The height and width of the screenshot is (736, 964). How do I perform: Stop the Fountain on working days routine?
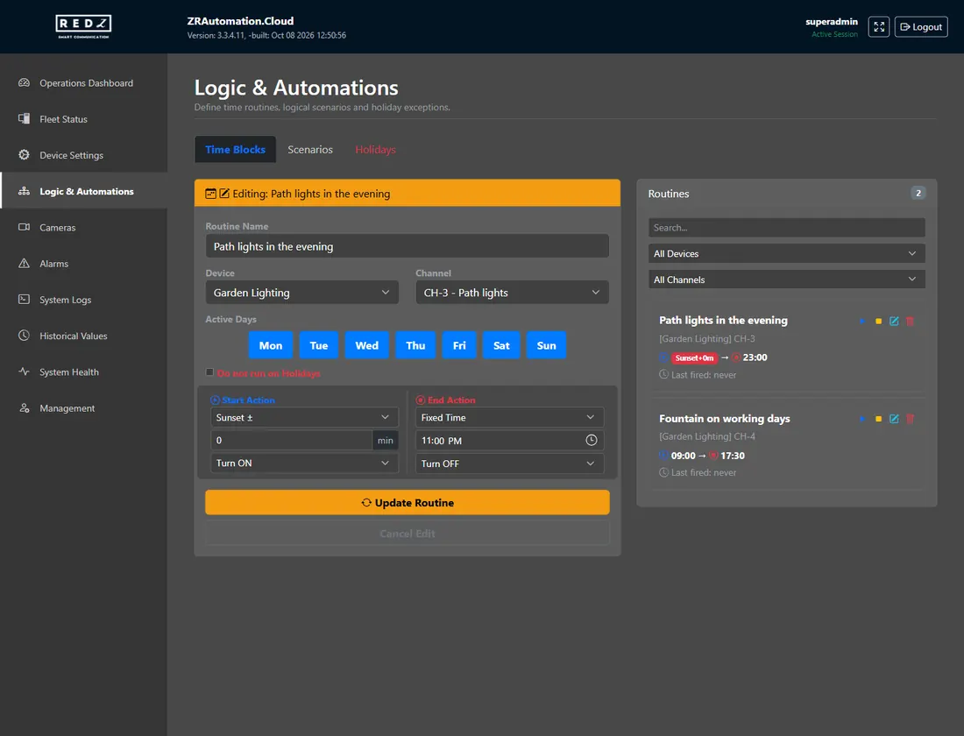(878, 419)
